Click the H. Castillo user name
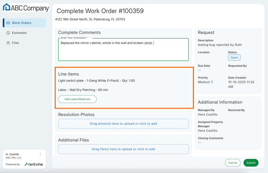 click(13, 155)
